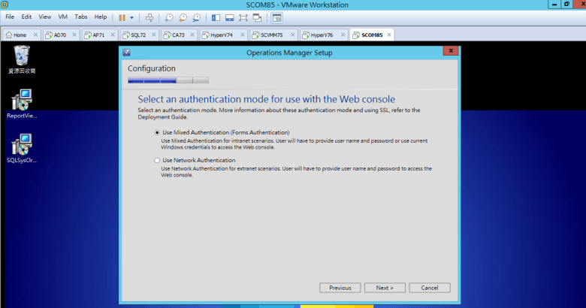Open the power options dropdown arrow
Screen dimensions: 586x308
tap(132, 17)
